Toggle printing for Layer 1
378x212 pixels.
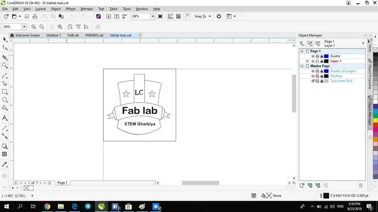[x=318, y=61]
